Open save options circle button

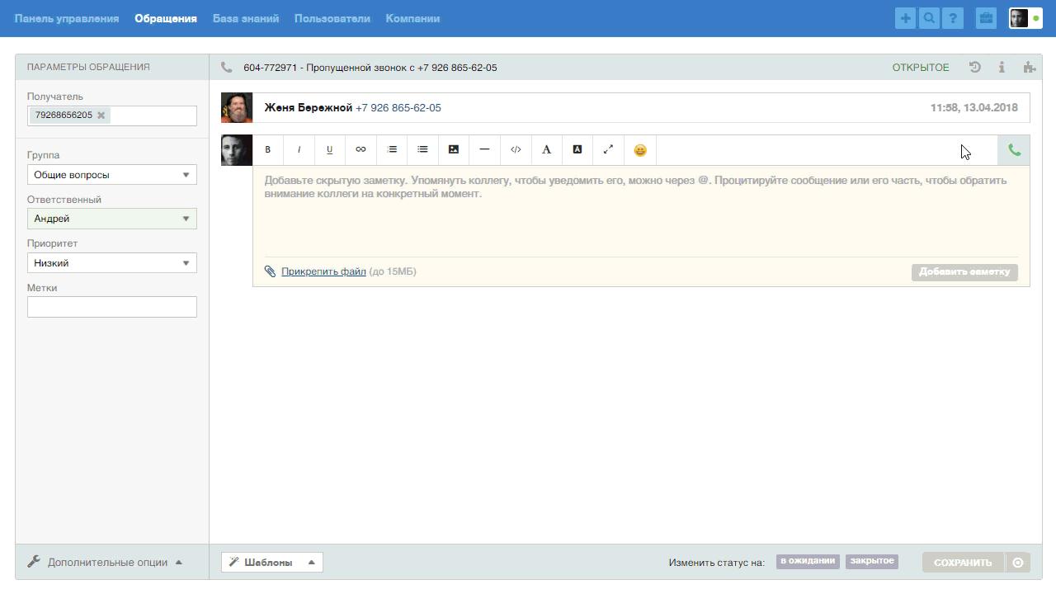coord(1018,563)
